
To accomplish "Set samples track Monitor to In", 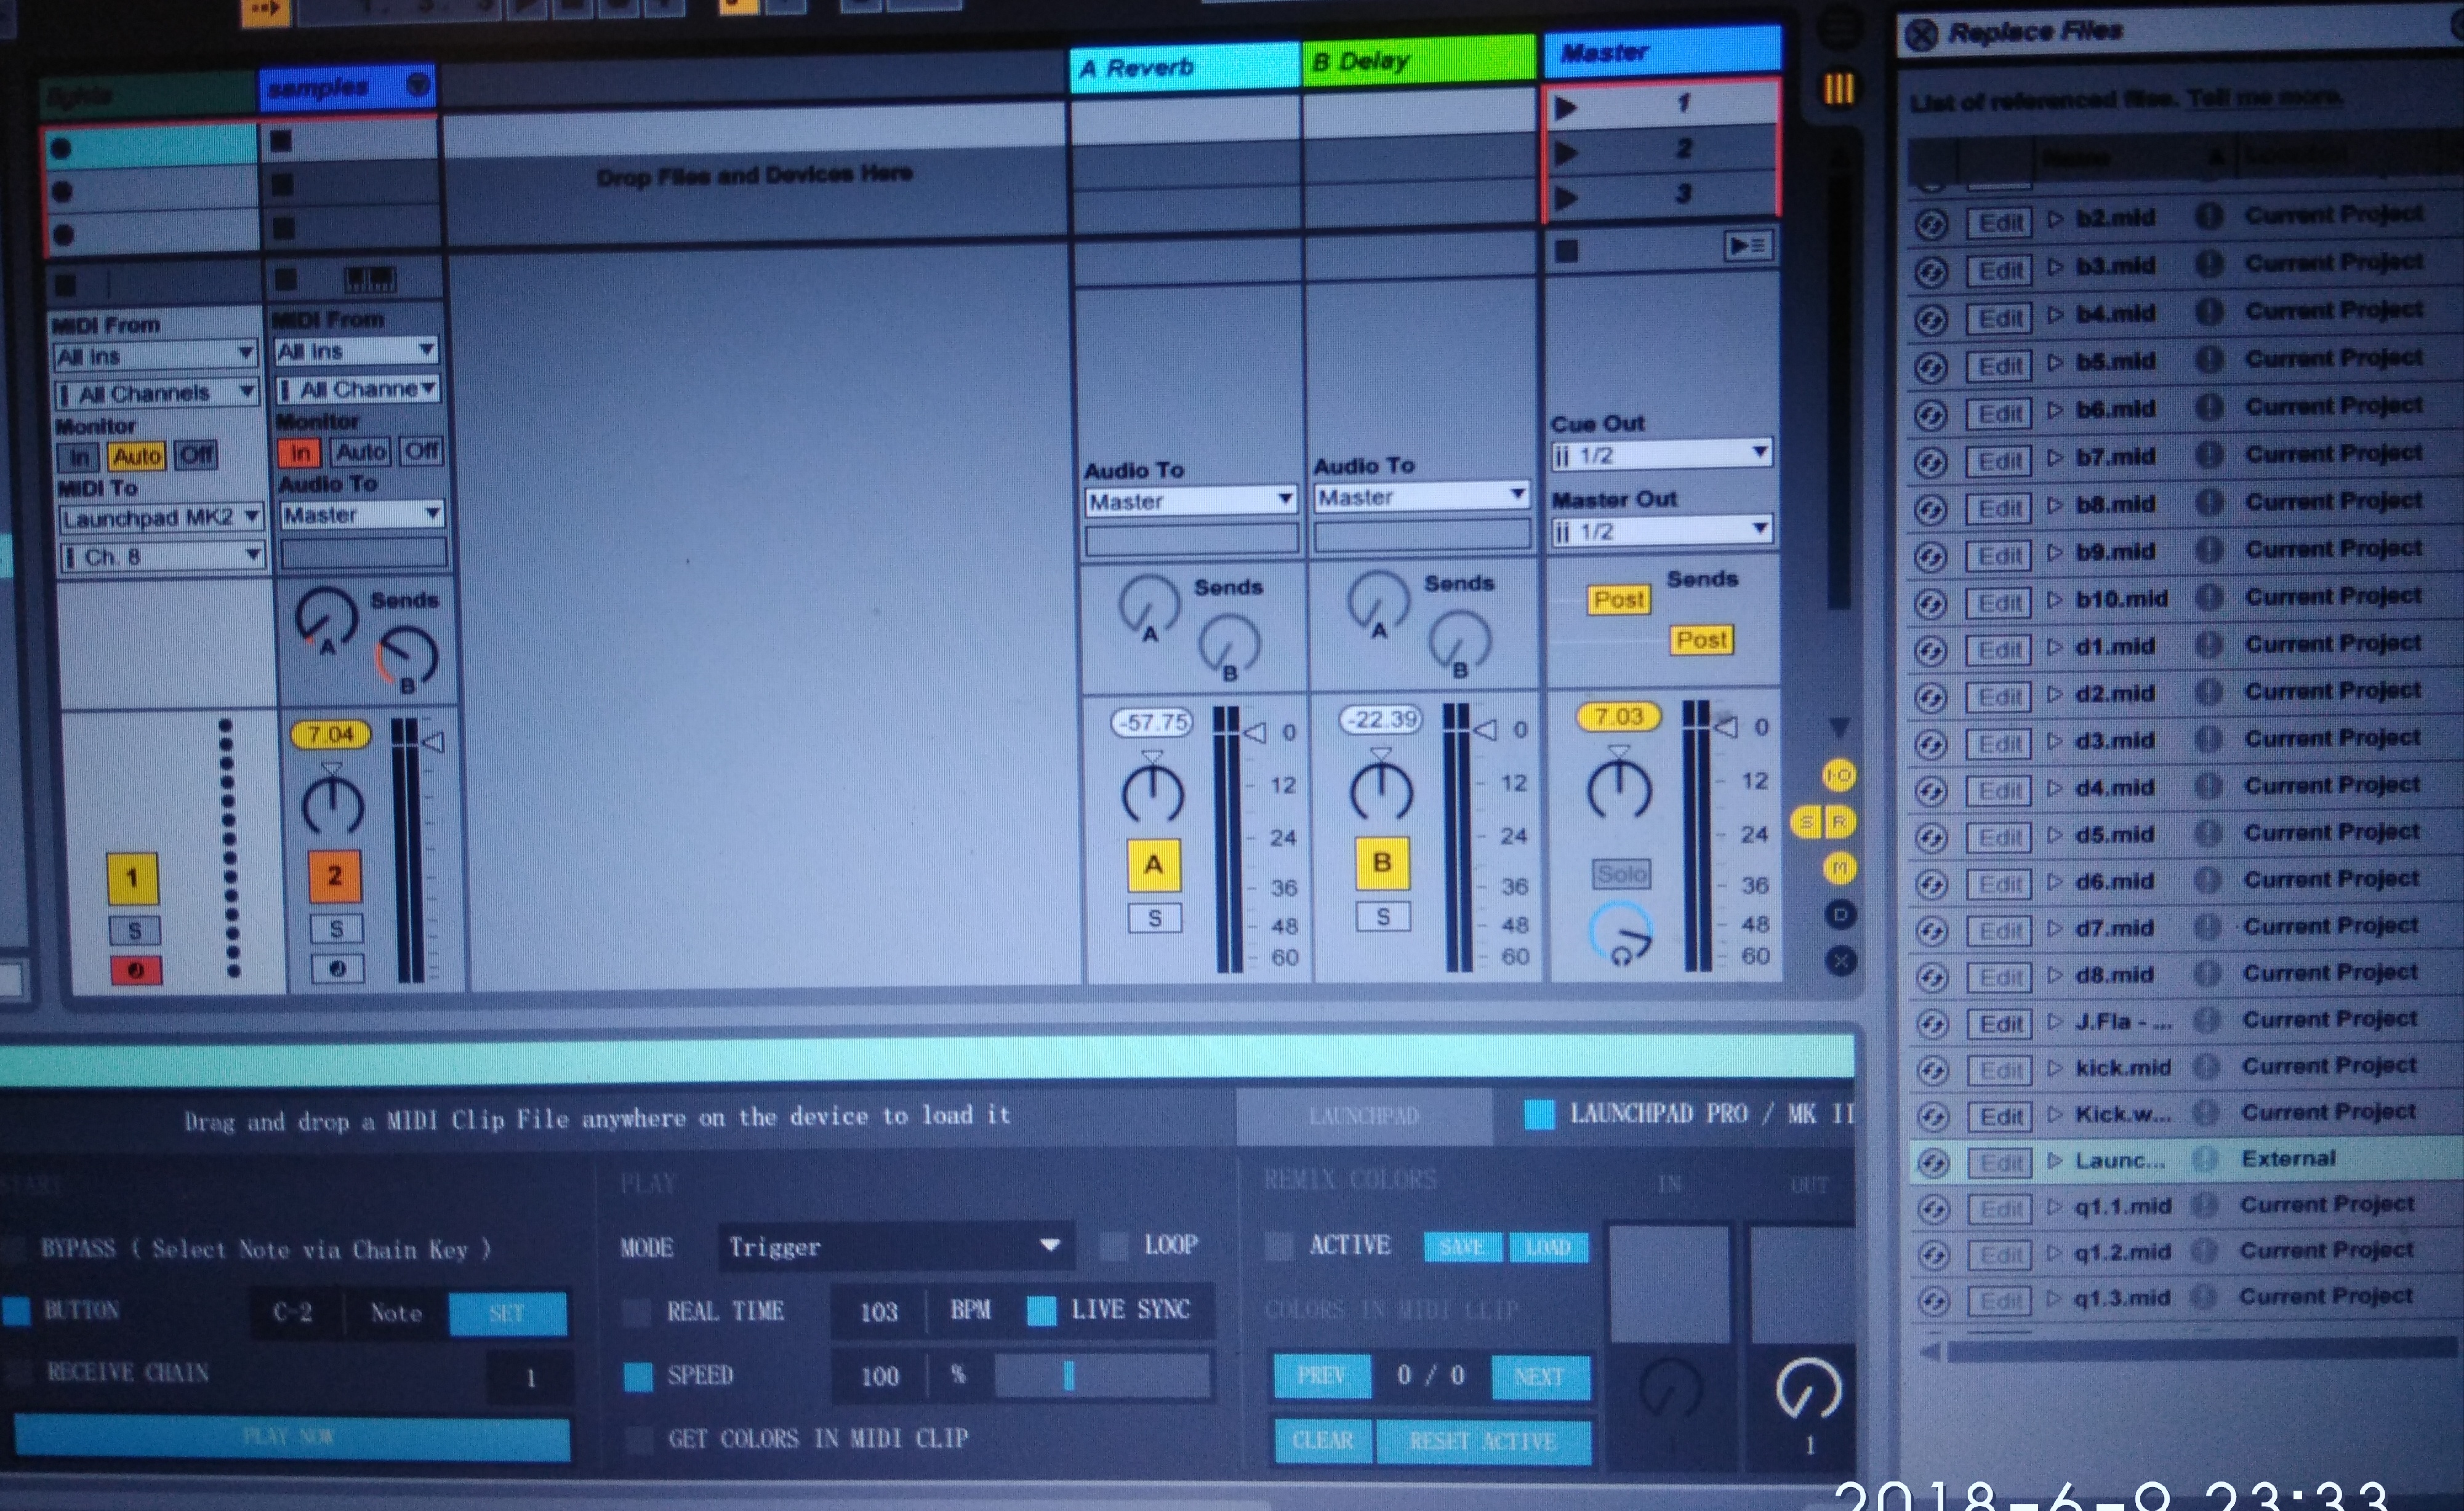I will coord(299,453).
